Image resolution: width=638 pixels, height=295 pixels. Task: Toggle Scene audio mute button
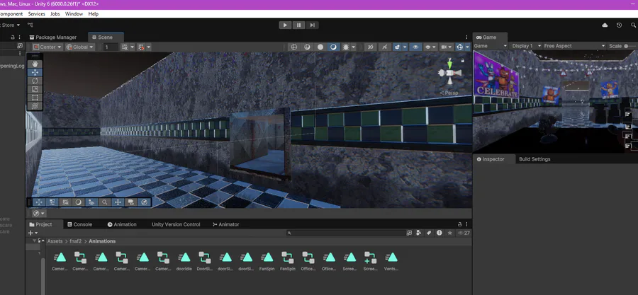coord(384,47)
